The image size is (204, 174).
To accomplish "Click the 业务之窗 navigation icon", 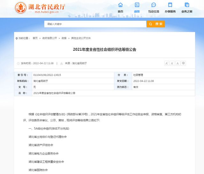I will 187,5.
